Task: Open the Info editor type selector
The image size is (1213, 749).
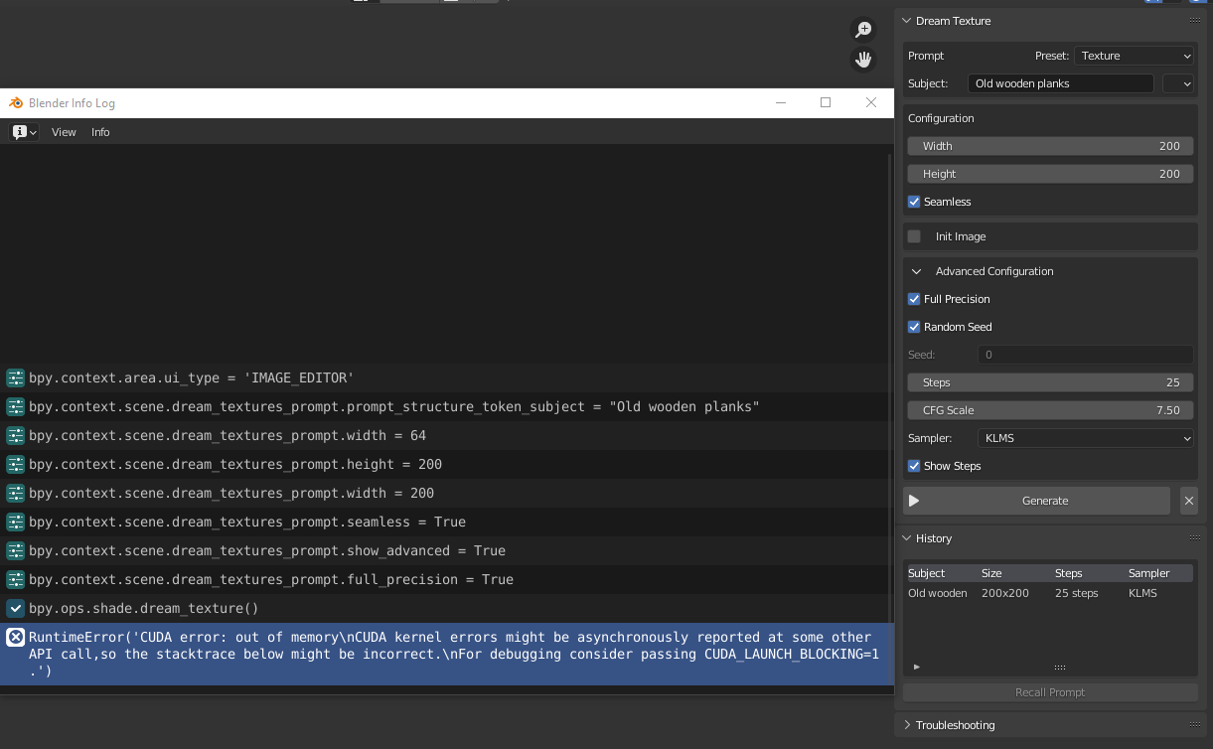Action: click(x=24, y=132)
